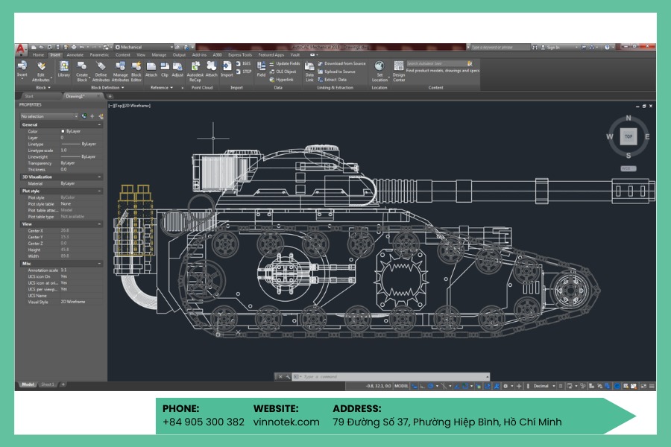Click the Insert block icon

pyautogui.click(x=22, y=66)
